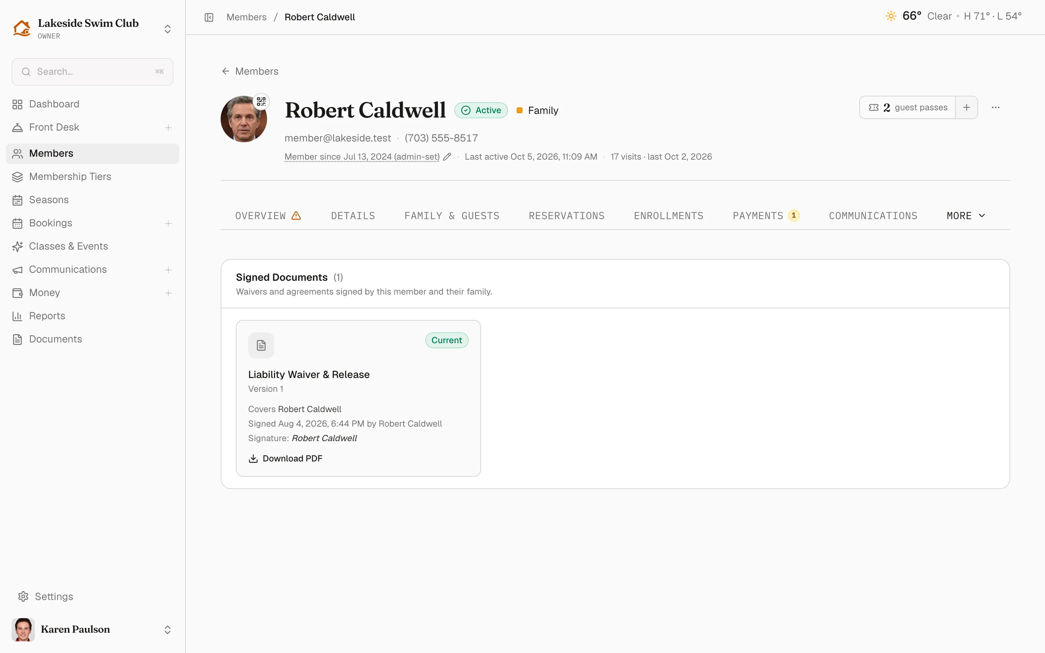
Task: Open the three-dot member actions menu
Action: [995, 107]
